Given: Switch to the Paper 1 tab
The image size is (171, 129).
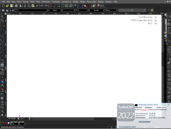Looking at the screenshot, I should pos(21,118).
